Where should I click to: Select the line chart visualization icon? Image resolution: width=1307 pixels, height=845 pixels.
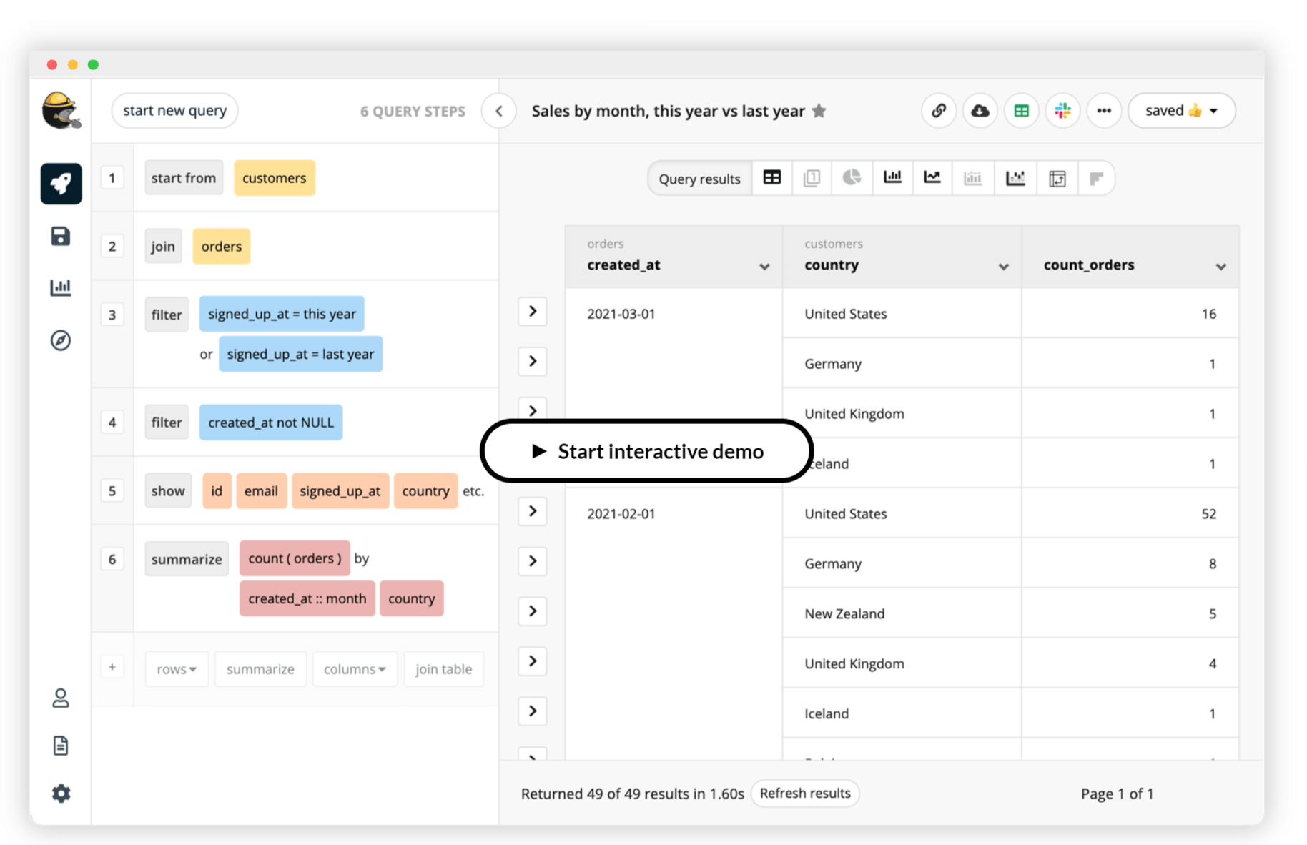point(932,178)
